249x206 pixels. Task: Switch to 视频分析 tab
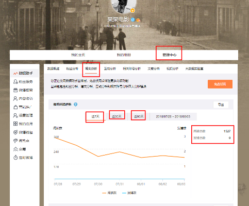point(172,68)
